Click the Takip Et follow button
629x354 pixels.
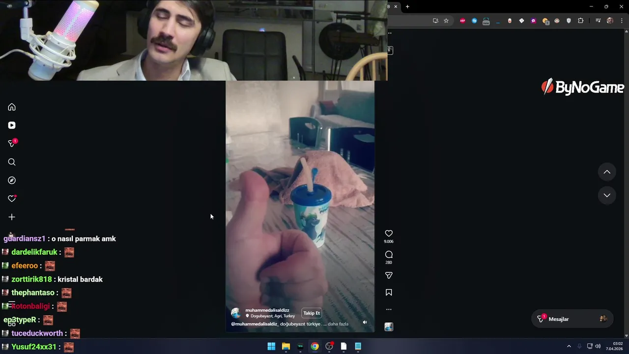coord(312,313)
